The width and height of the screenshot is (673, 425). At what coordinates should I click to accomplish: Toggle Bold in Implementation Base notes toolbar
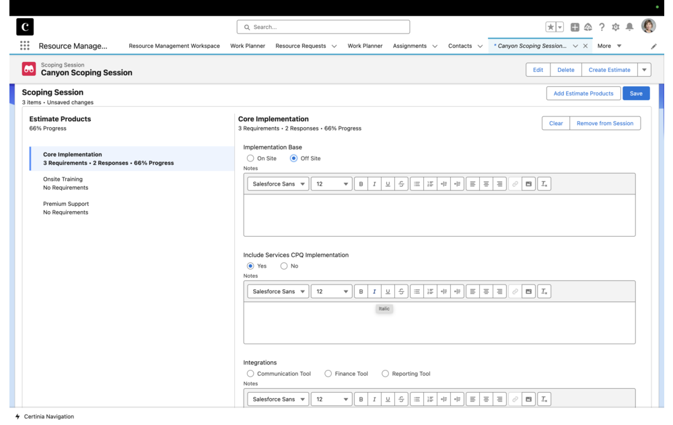pos(361,184)
